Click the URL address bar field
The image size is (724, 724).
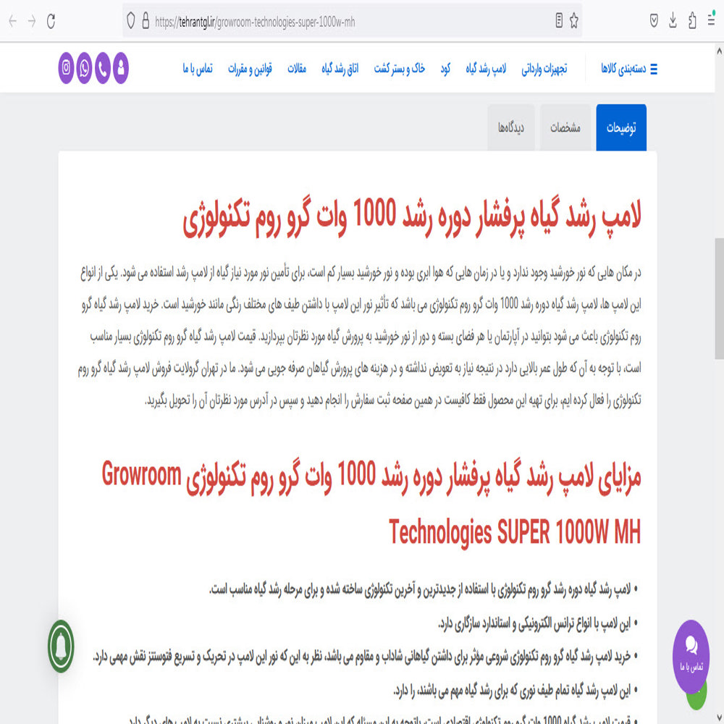pyautogui.click(x=348, y=21)
